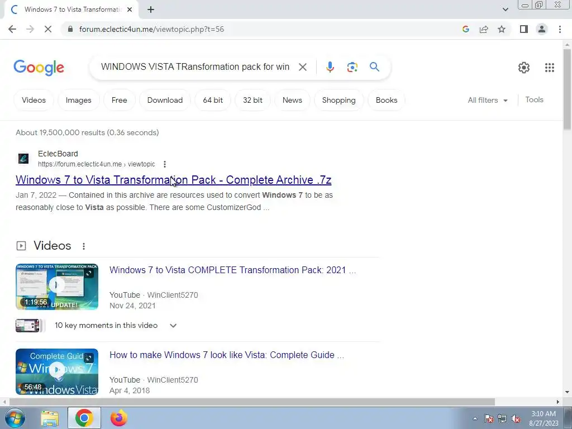This screenshot has width=572, height=429.
Task: Open the taskbar clock showing 3:10 AM
Action: point(544,418)
